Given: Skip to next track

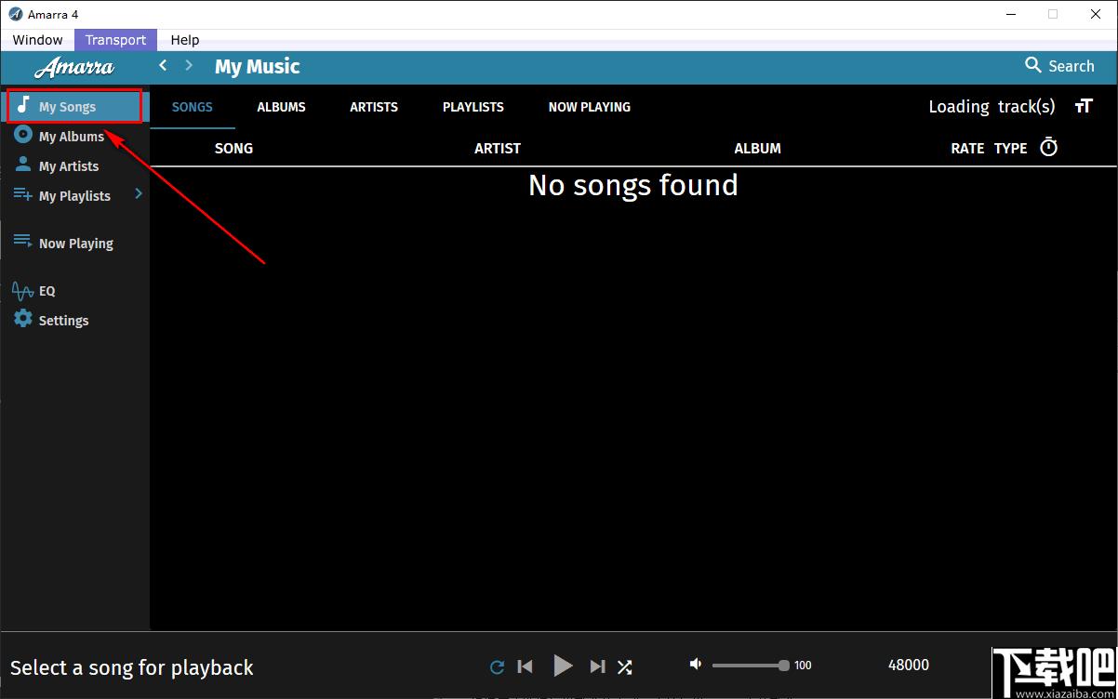Looking at the screenshot, I should click(598, 666).
